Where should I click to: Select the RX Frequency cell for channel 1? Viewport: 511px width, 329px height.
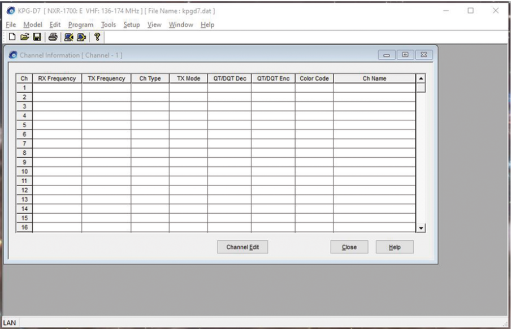(x=57, y=88)
